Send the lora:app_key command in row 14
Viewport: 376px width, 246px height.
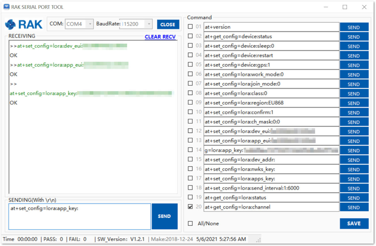pos(354,150)
